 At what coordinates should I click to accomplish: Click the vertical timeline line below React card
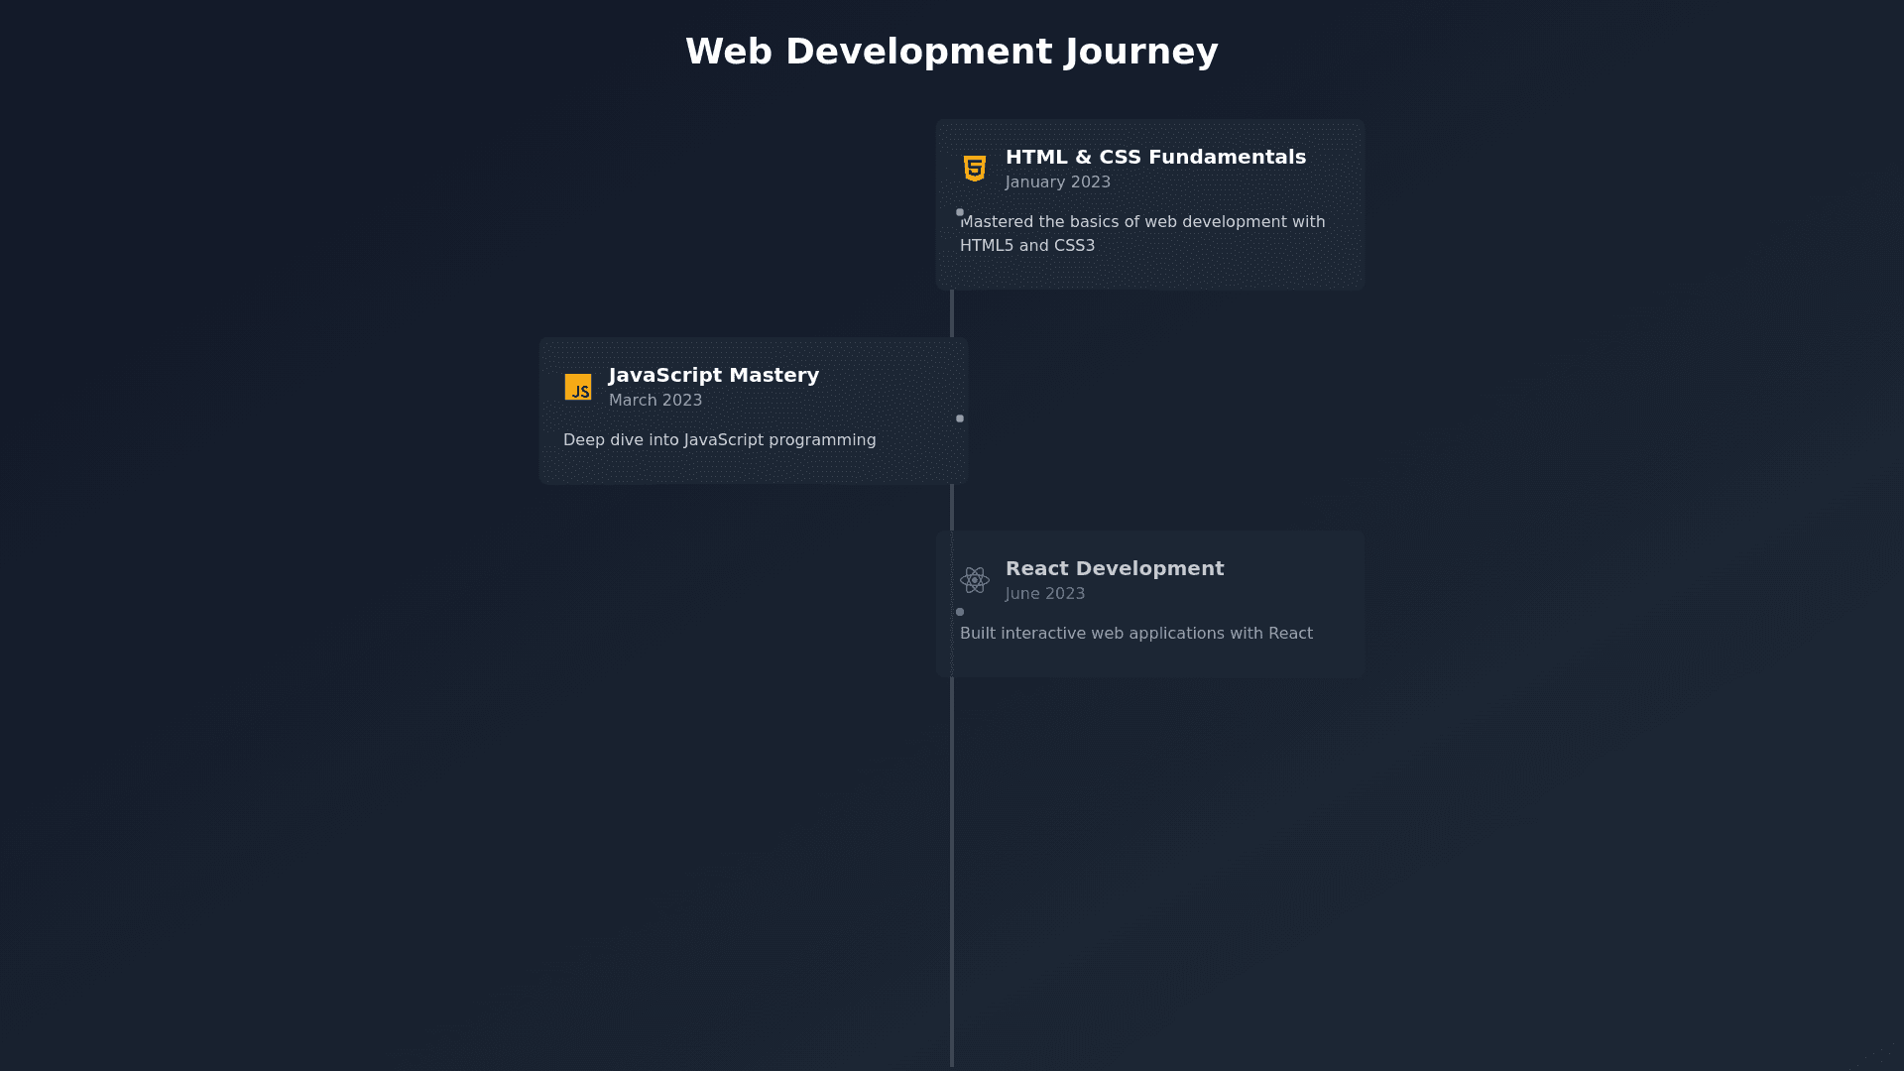coord(952,873)
